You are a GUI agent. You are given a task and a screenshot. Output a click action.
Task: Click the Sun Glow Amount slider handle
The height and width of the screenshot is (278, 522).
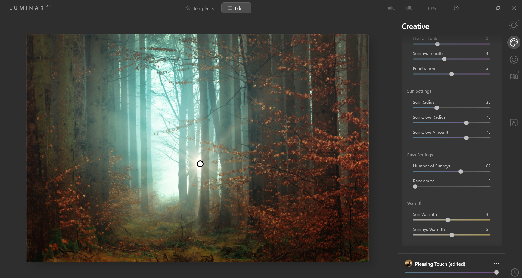[466, 138]
